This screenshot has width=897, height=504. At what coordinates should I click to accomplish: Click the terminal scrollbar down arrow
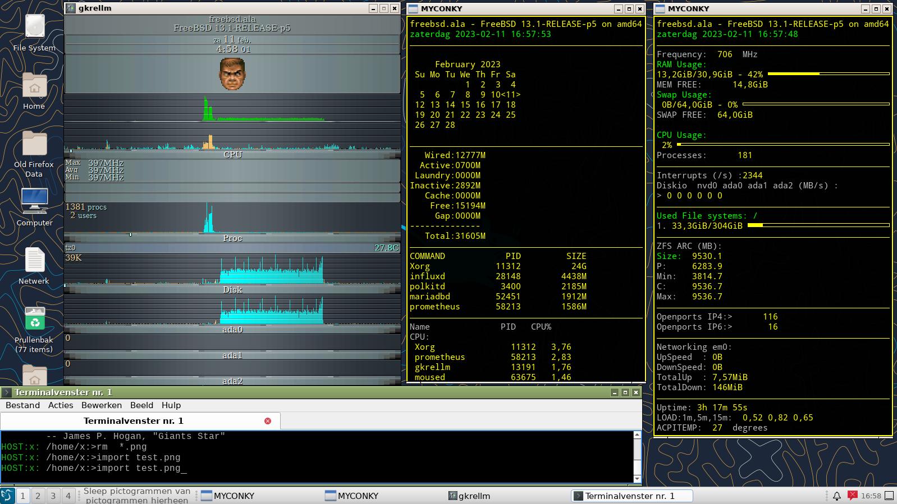pyautogui.click(x=637, y=479)
